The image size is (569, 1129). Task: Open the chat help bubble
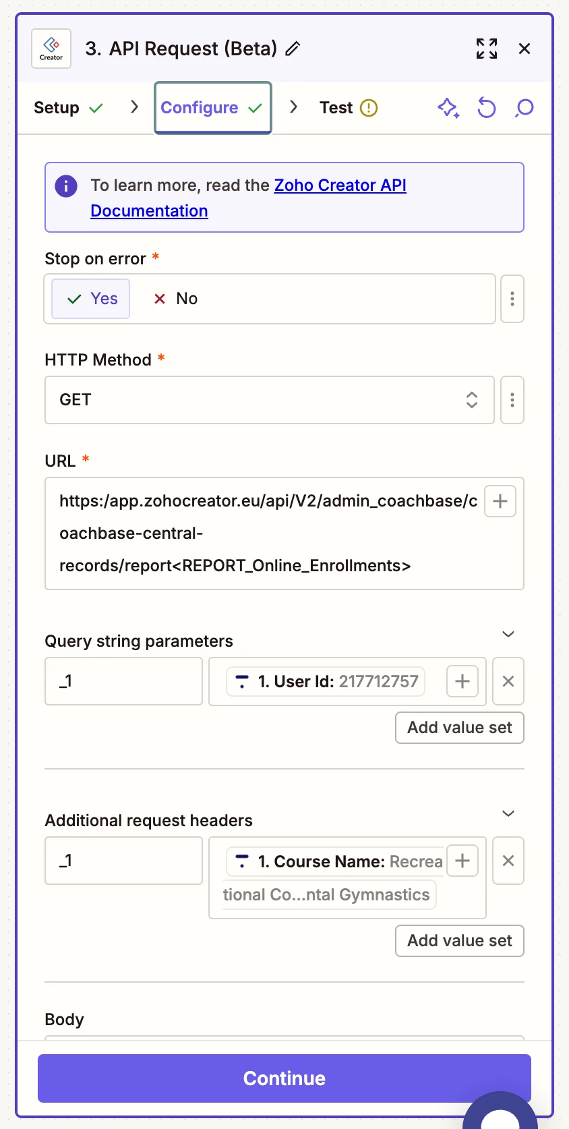point(500,1111)
